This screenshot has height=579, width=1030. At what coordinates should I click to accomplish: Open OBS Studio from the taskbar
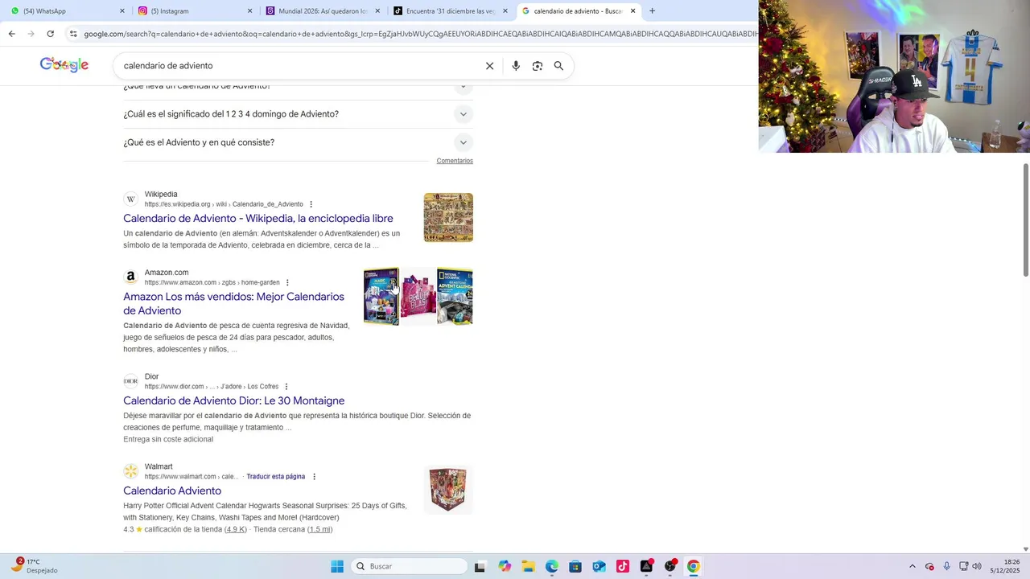[x=670, y=566]
